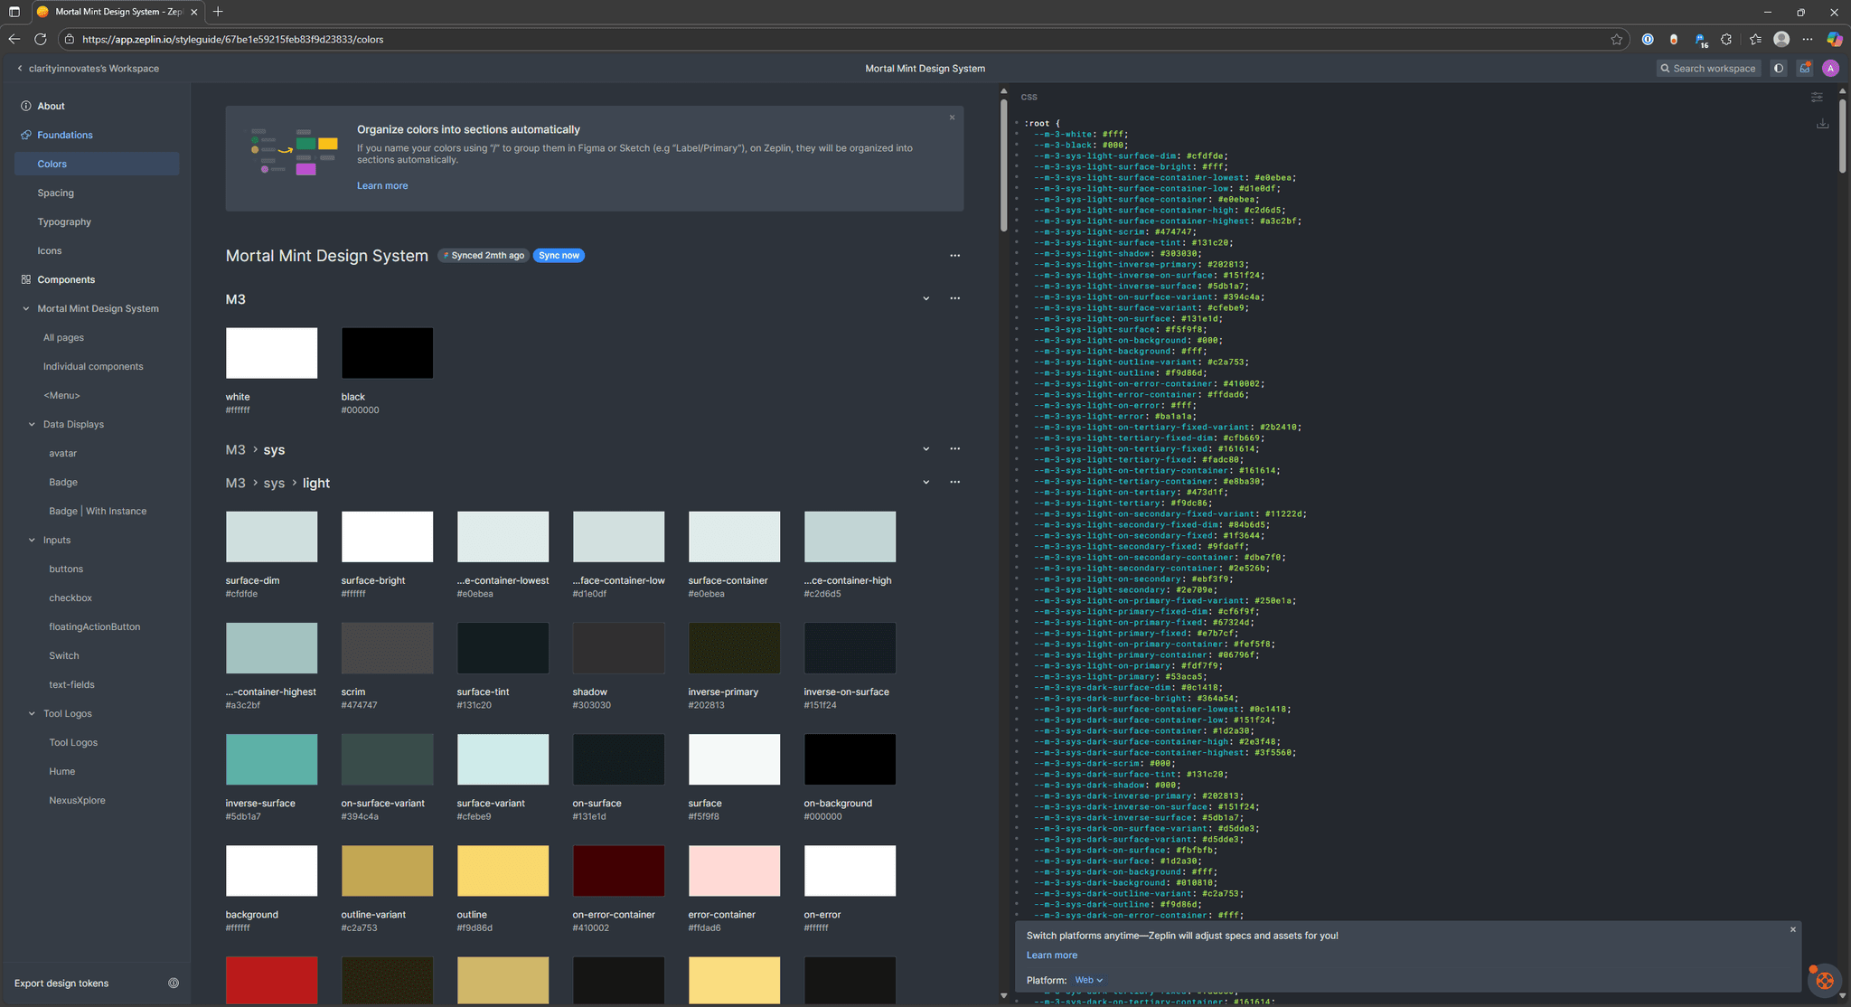Screen dimensions: 1851x1007
Task: Open code snippet settings sliders icon
Action: (1817, 97)
